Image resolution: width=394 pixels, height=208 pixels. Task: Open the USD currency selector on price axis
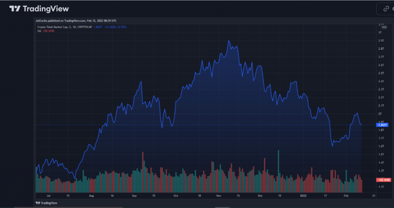tap(384, 27)
